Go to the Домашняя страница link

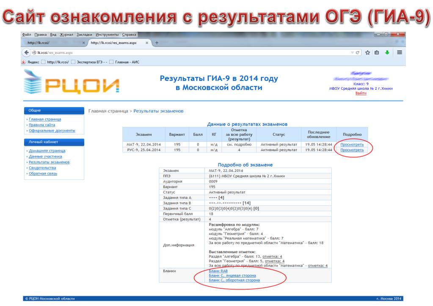click(x=47, y=151)
